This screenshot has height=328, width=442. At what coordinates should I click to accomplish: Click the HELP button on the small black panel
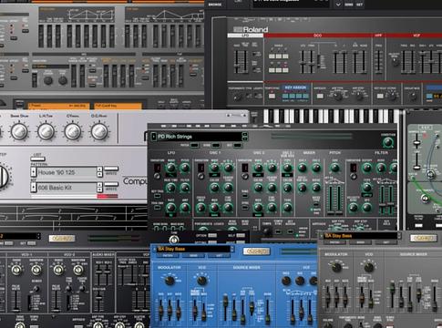[241, 235]
